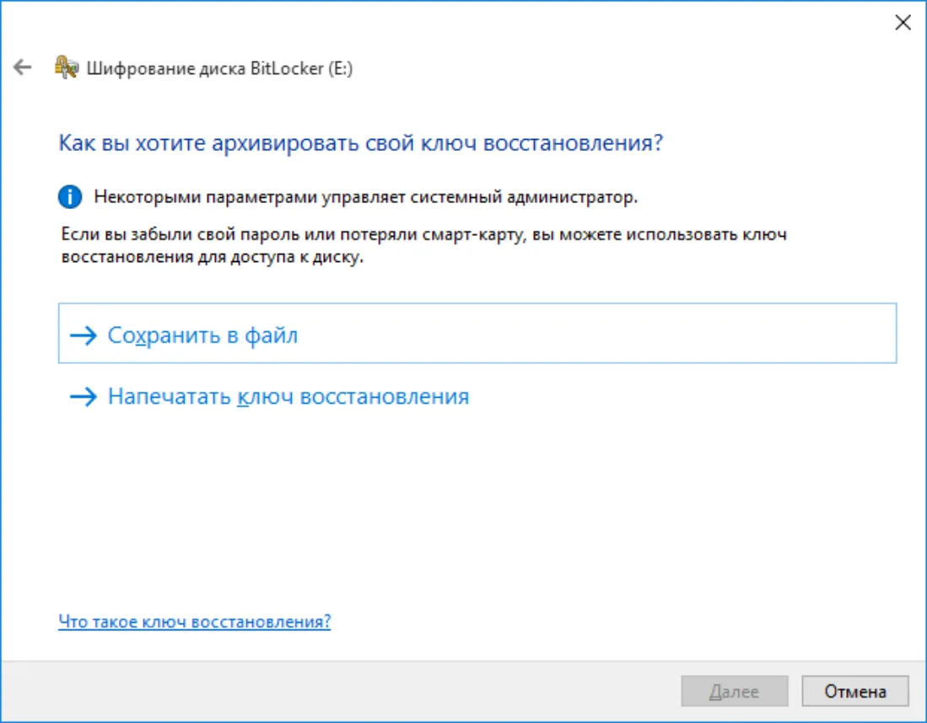This screenshot has height=723, width=927.
Task: Click the BitLocker drive icon in title
Action: click(67, 67)
